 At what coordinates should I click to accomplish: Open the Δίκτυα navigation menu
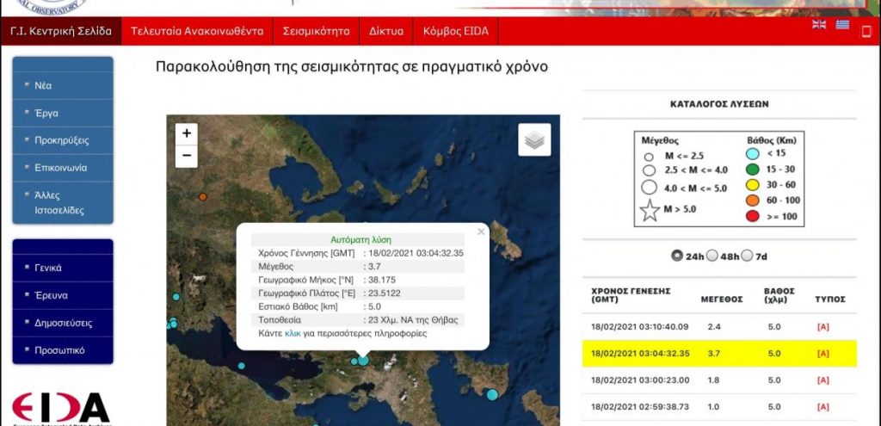click(386, 31)
